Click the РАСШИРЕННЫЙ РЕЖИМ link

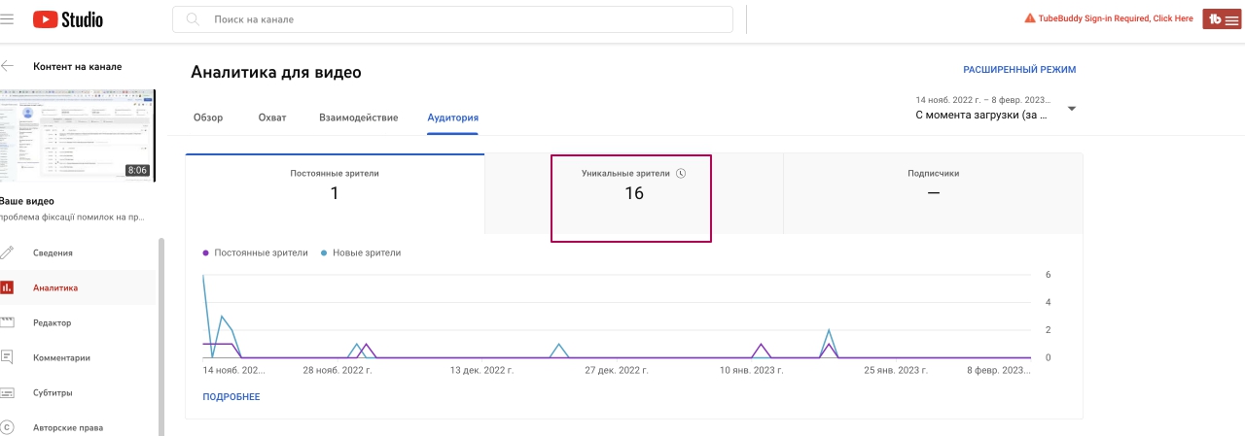click(x=1019, y=70)
